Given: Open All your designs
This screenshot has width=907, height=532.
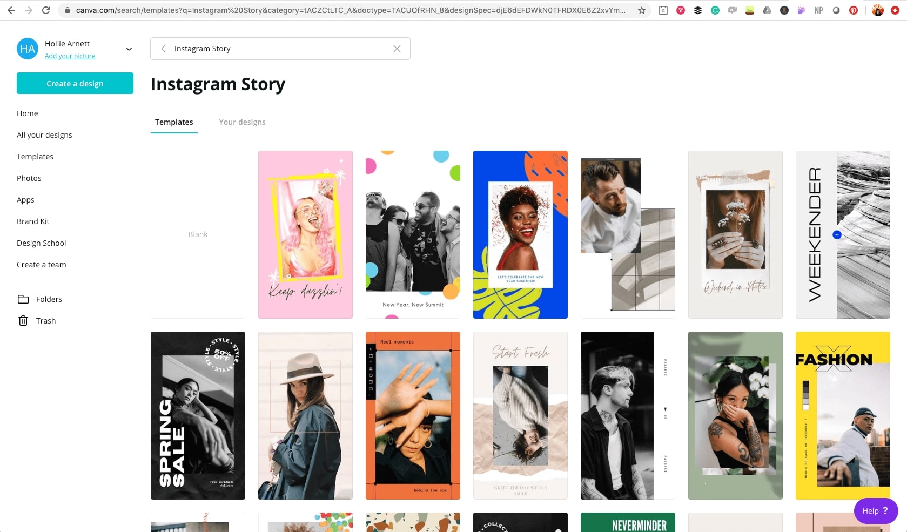Looking at the screenshot, I should click(44, 135).
